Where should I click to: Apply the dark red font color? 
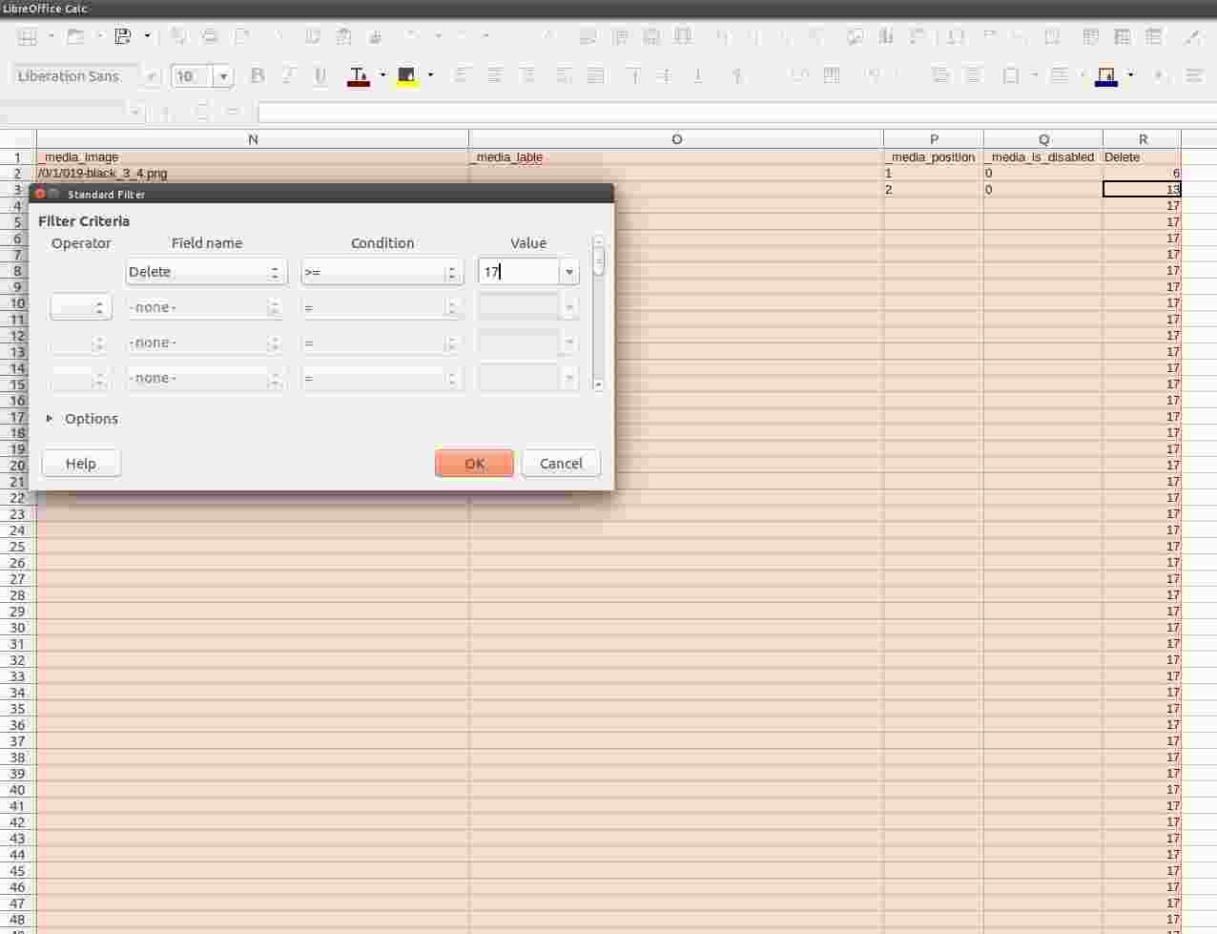[x=359, y=75]
